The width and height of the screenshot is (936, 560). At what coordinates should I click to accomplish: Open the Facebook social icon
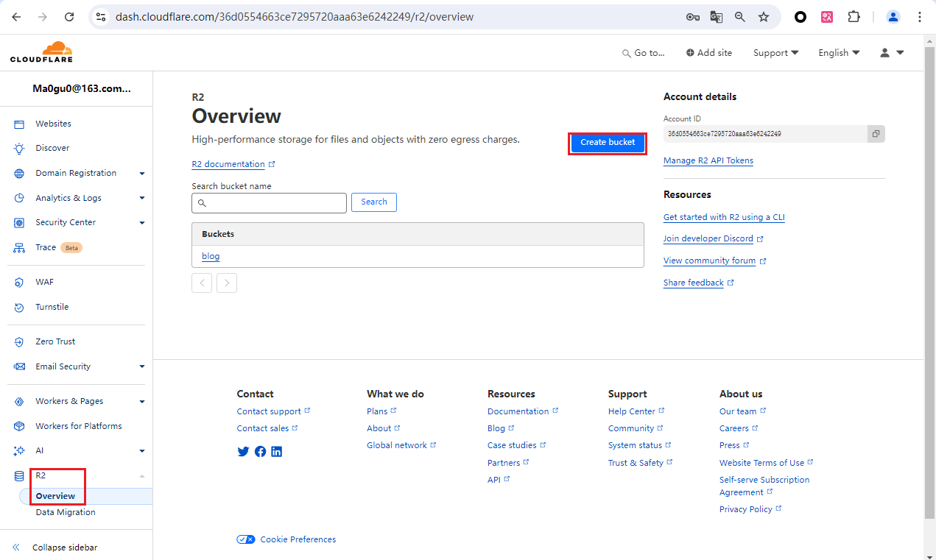(260, 452)
